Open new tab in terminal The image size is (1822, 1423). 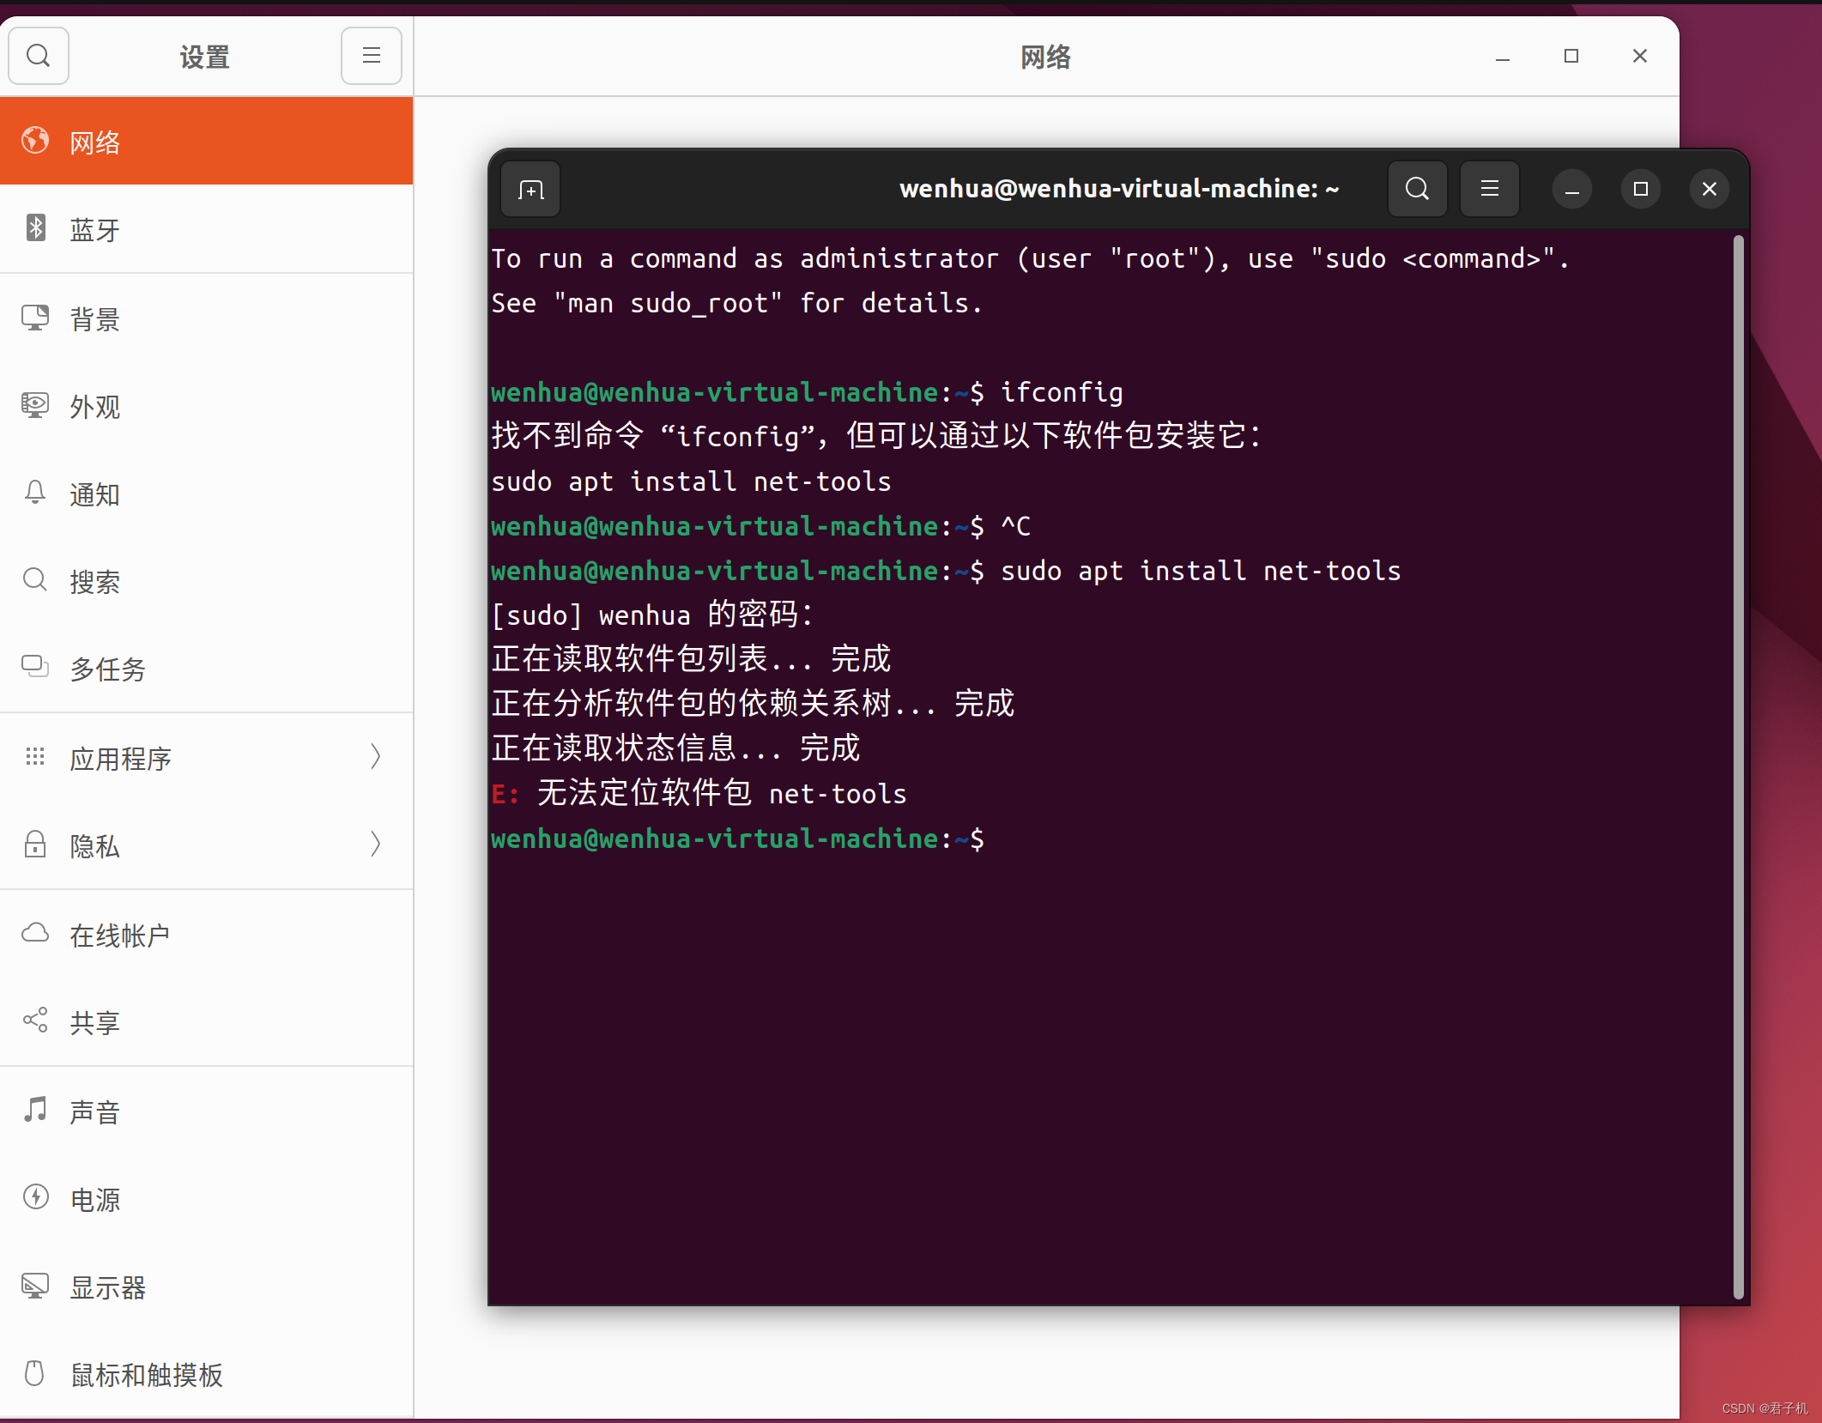coord(531,190)
